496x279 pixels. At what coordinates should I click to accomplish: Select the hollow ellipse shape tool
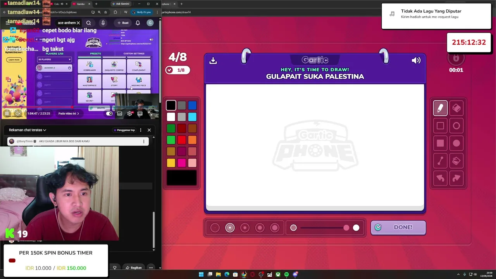click(x=456, y=126)
